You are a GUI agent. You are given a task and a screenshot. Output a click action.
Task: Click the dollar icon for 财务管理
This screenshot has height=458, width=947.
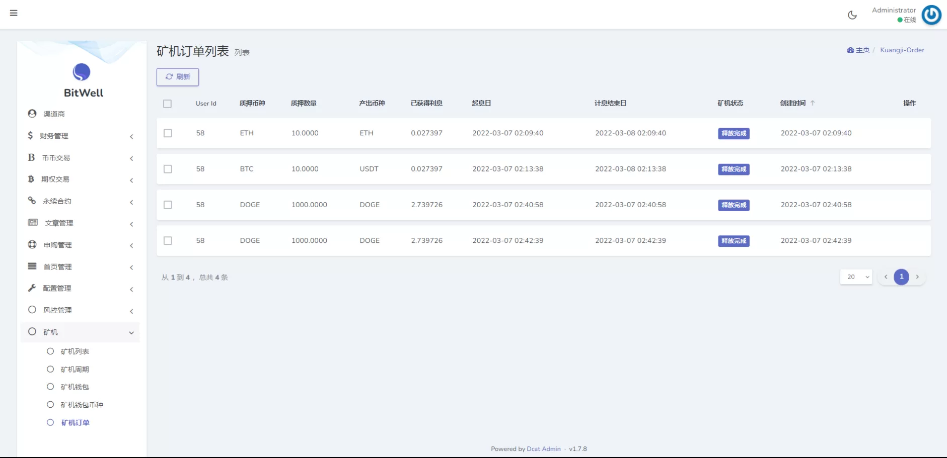[x=30, y=136]
